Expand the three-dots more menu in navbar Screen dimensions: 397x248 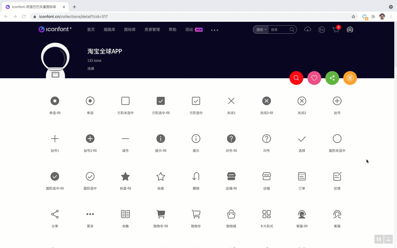[x=214, y=30]
